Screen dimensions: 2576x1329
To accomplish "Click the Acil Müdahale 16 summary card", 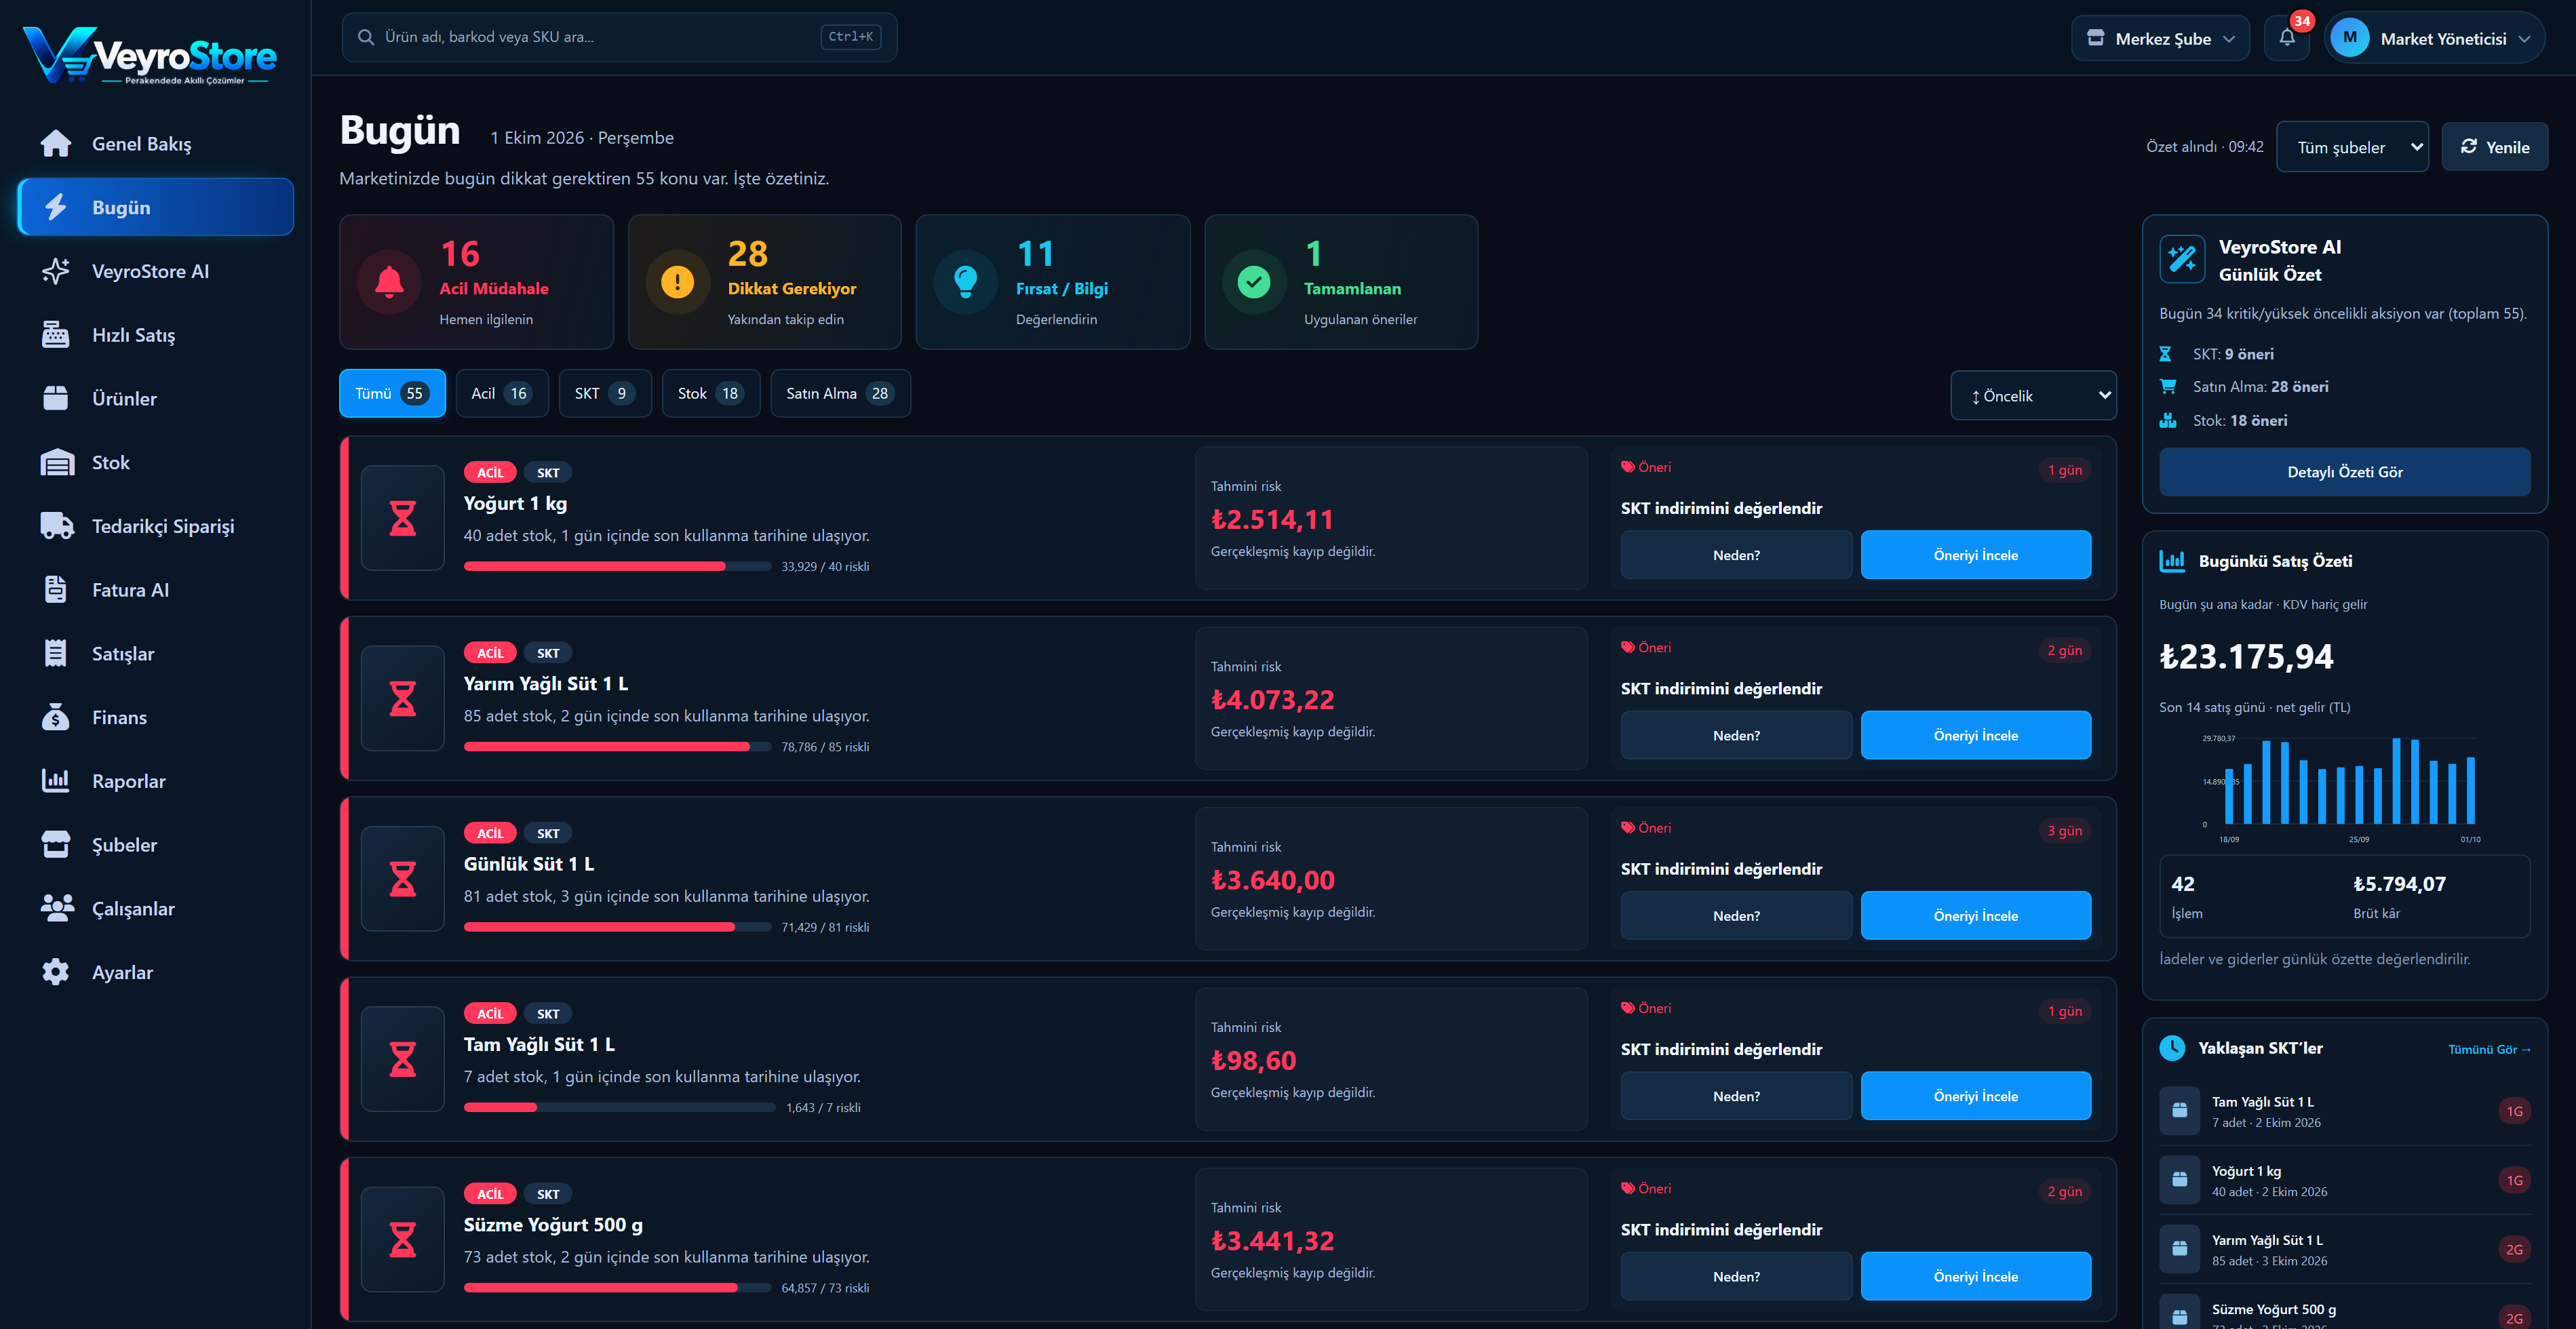I will (x=476, y=282).
